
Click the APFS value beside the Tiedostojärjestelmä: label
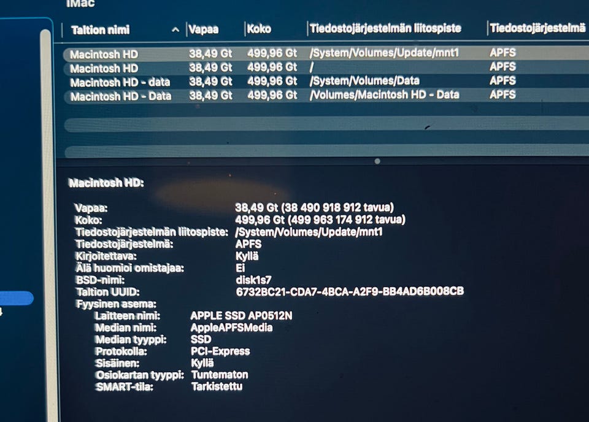pyautogui.click(x=248, y=244)
